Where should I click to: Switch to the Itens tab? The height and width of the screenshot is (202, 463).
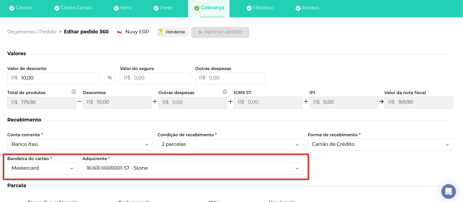coord(123,8)
